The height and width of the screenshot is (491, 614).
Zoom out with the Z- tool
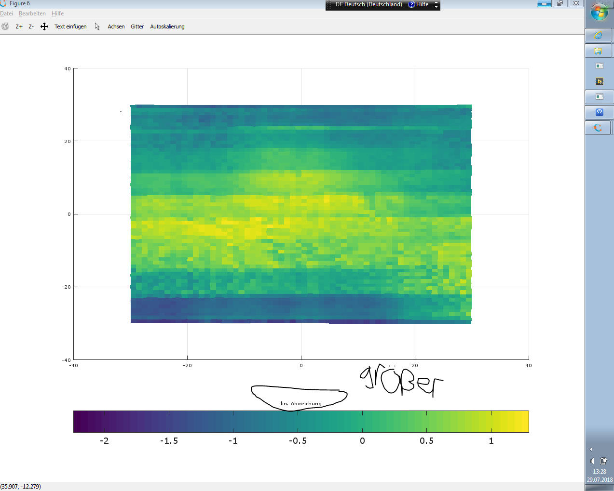click(x=31, y=27)
